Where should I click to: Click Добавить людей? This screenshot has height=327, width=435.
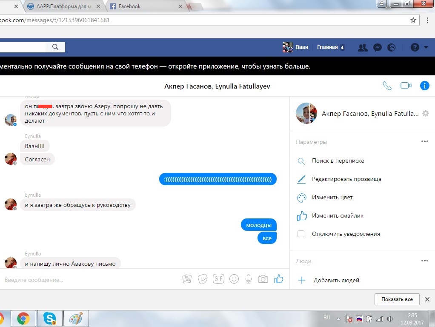tap(336, 280)
